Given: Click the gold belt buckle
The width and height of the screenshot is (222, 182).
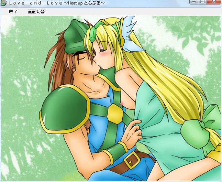Looking at the screenshot, I should [131, 160].
